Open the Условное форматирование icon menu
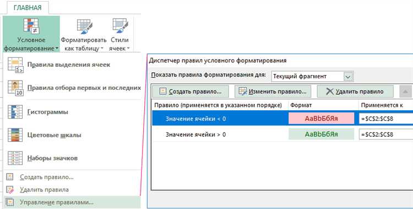Image resolution: width=413 pixels, height=209 pixels. pos(31,26)
